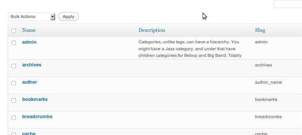This screenshot has height=135, width=302.
Task: Open the author category link
Action: tap(30, 82)
